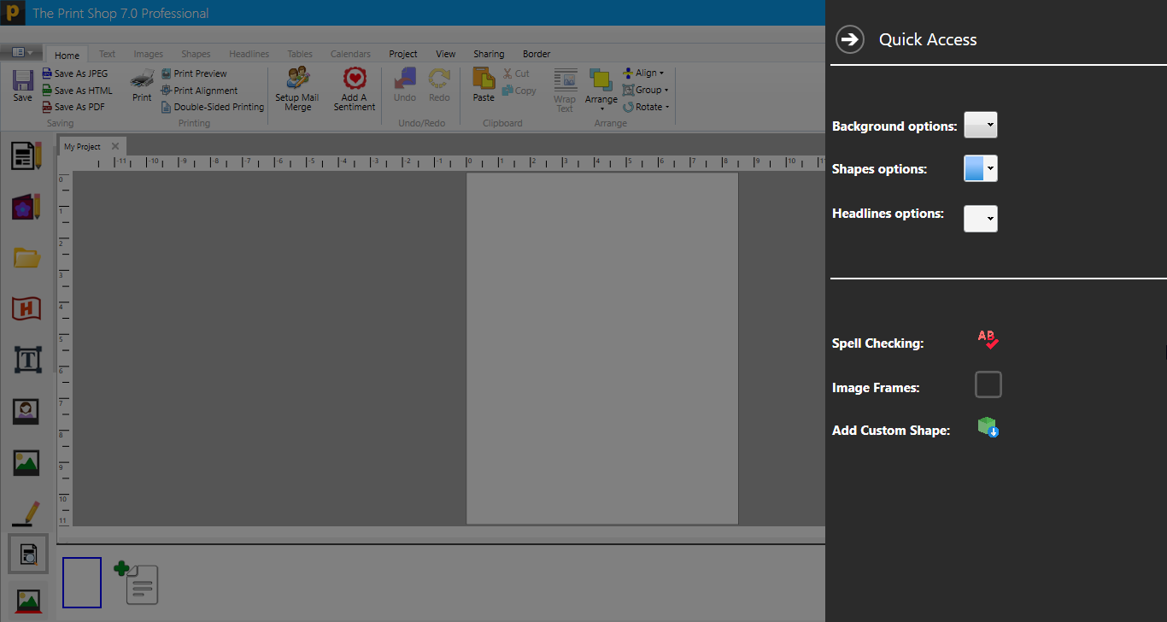
Task: Click the Paste icon
Action: [484, 86]
